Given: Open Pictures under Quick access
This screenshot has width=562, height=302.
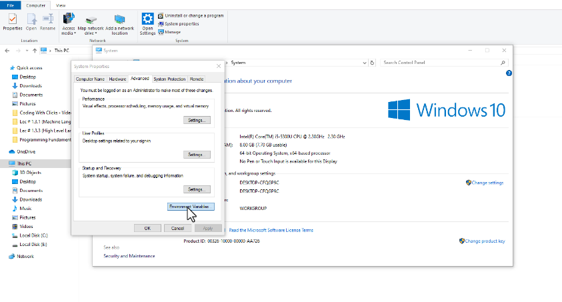Looking at the screenshot, I should click(x=27, y=103).
